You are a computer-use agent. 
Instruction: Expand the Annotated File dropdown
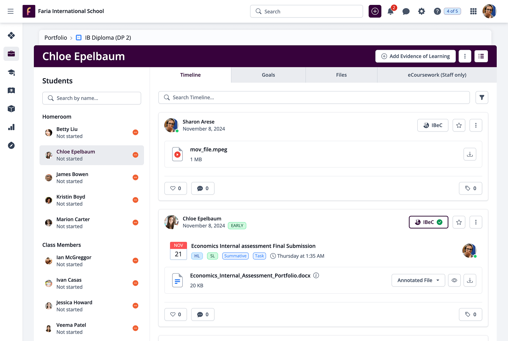click(x=418, y=280)
